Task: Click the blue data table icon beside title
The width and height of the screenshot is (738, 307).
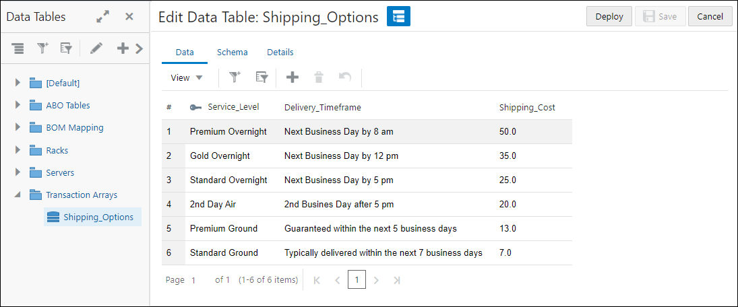Action: (x=398, y=16)
